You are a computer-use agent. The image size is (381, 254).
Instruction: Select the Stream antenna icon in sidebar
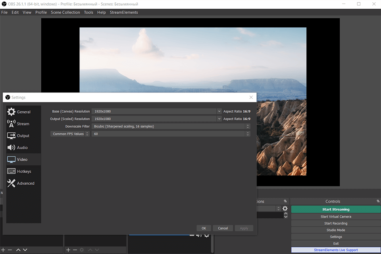pos(12,124)
